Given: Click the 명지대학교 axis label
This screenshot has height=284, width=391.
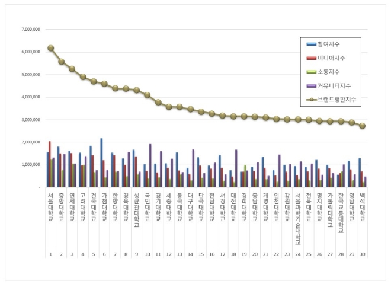Looking at the screenshot, I should [x=319, y=207].
